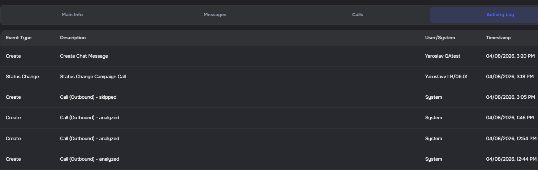The width and height of the screenshot is (538, 170).
Task: Click the 3:18 PM timestamp
Action: tap(510, 77)
